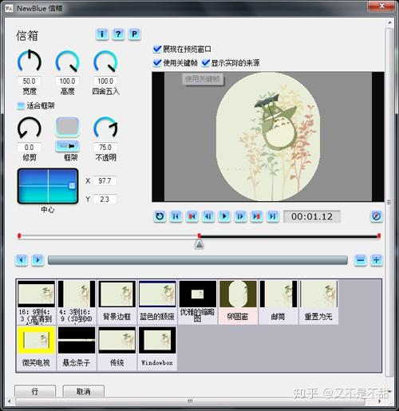The image size is (399, 411).
Task: Click the 不透明 opacity dial knob
Action: click(x=105, y=128)
